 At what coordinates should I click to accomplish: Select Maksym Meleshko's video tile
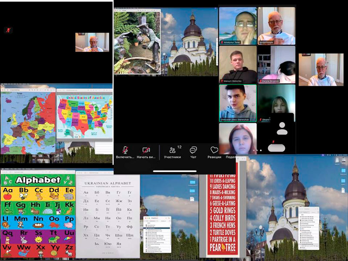pos(238,64)
